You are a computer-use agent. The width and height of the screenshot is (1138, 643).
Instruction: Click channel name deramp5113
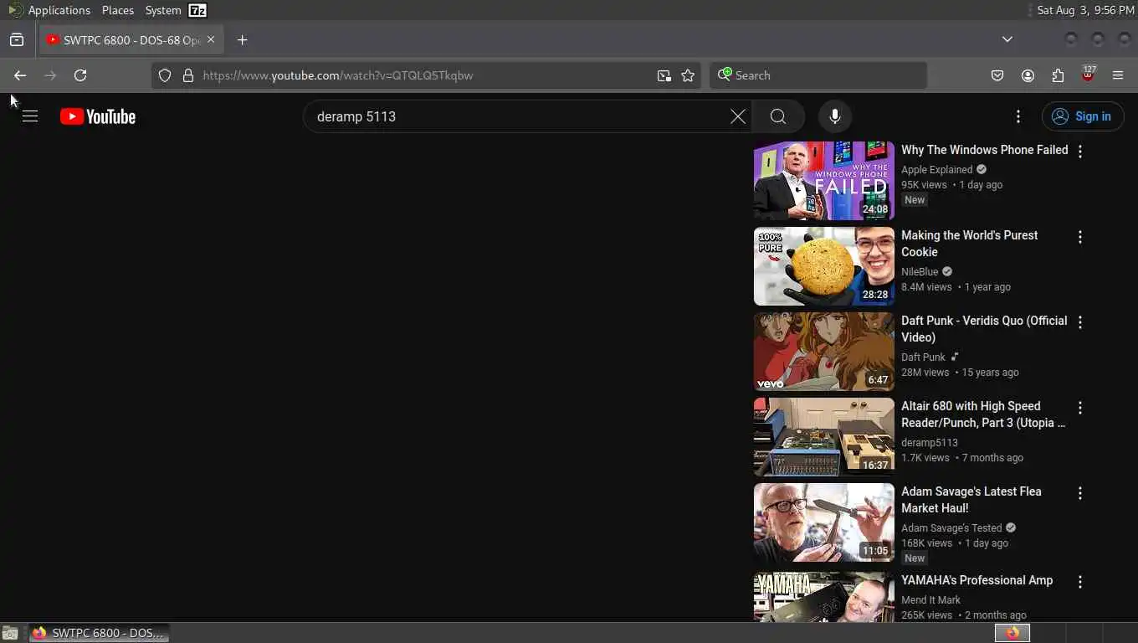pos(930,442)
